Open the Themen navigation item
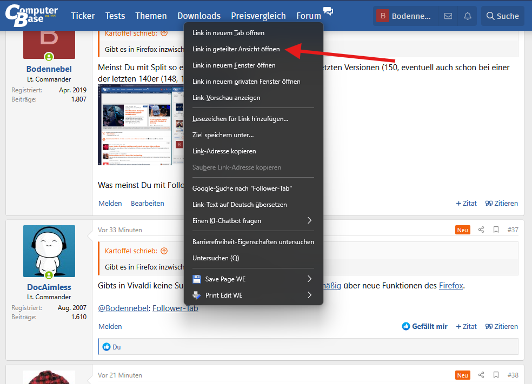 coord(151,16)
